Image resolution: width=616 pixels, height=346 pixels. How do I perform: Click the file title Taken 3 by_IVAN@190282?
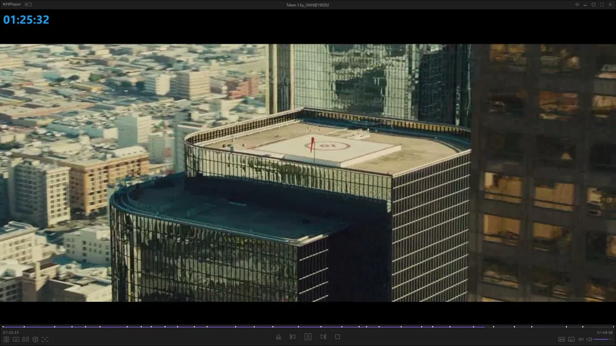[x=308, y=5]
